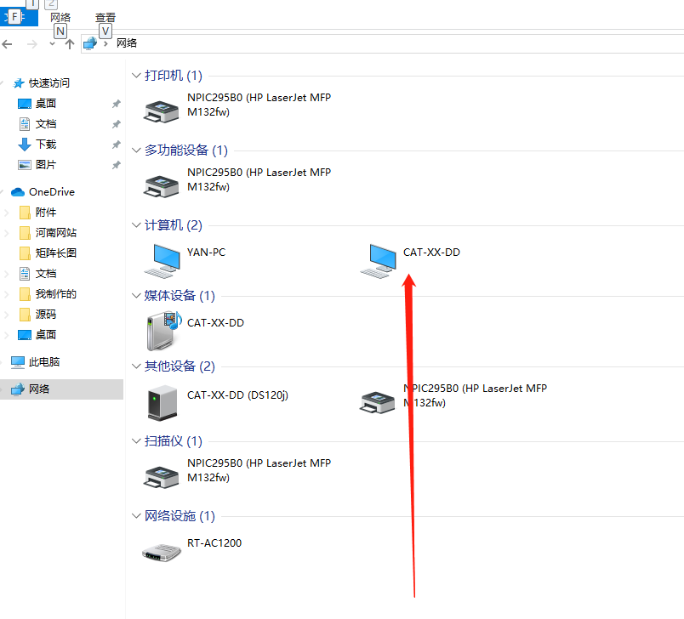Select printer icon under 扫描仪 group
The height and width of the screenshot is (619, 684).
point(161,477)
